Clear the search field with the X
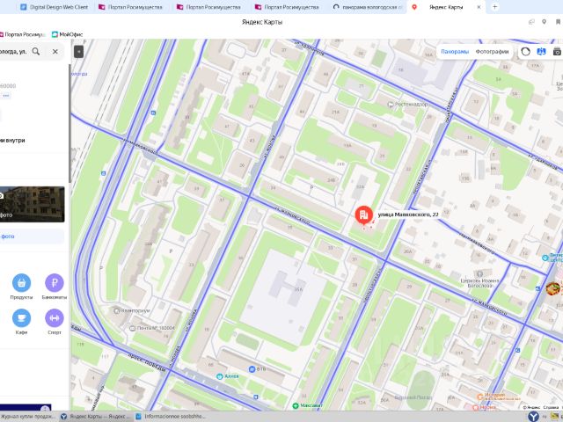Screen dimensions: 563x422 pos(55,51)
